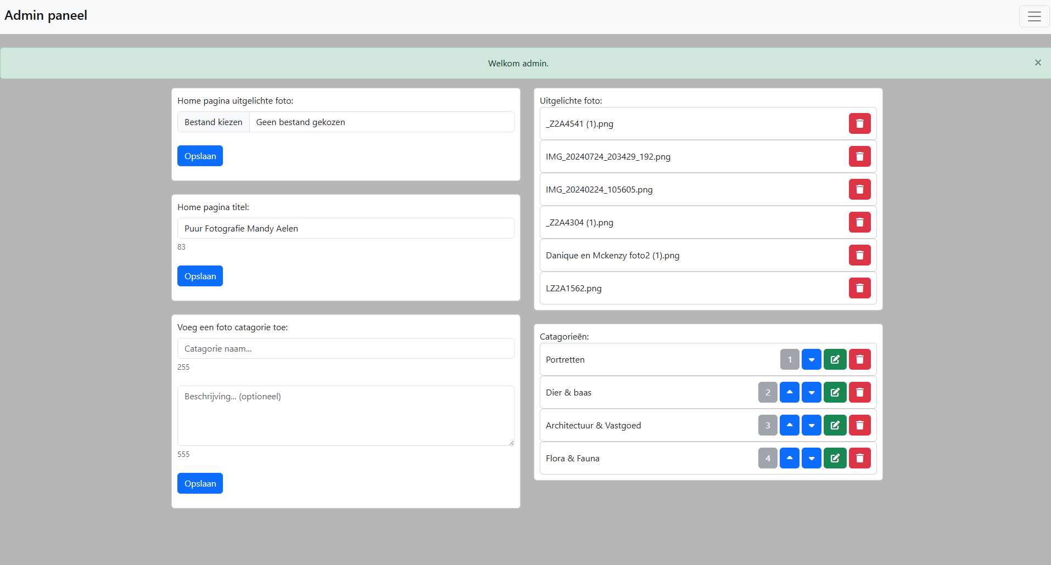
Task: Delete the _Z2A4541 (1).png featured photo
Action: coord(859,123)
